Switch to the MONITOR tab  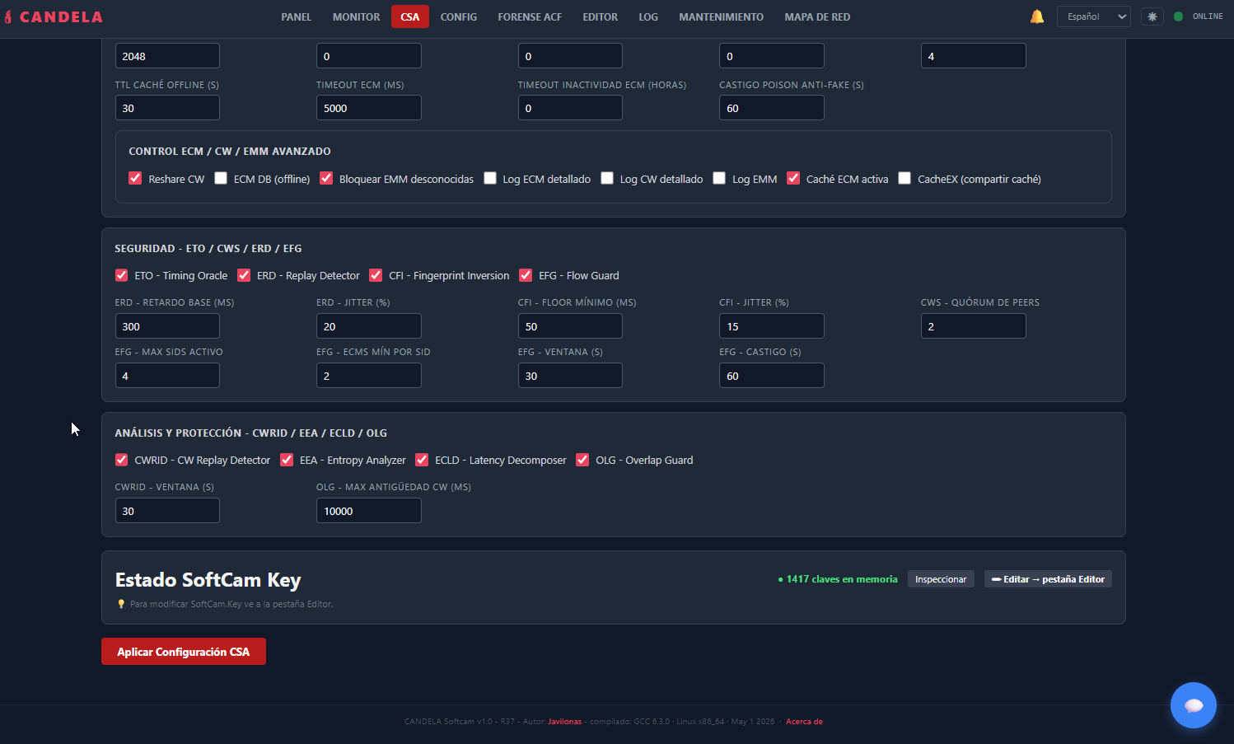pos(357,16)
